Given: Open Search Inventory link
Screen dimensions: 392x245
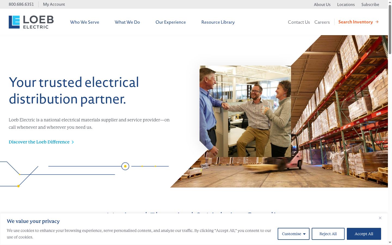Looking at the screenshot, I should [x=356, y=22].
